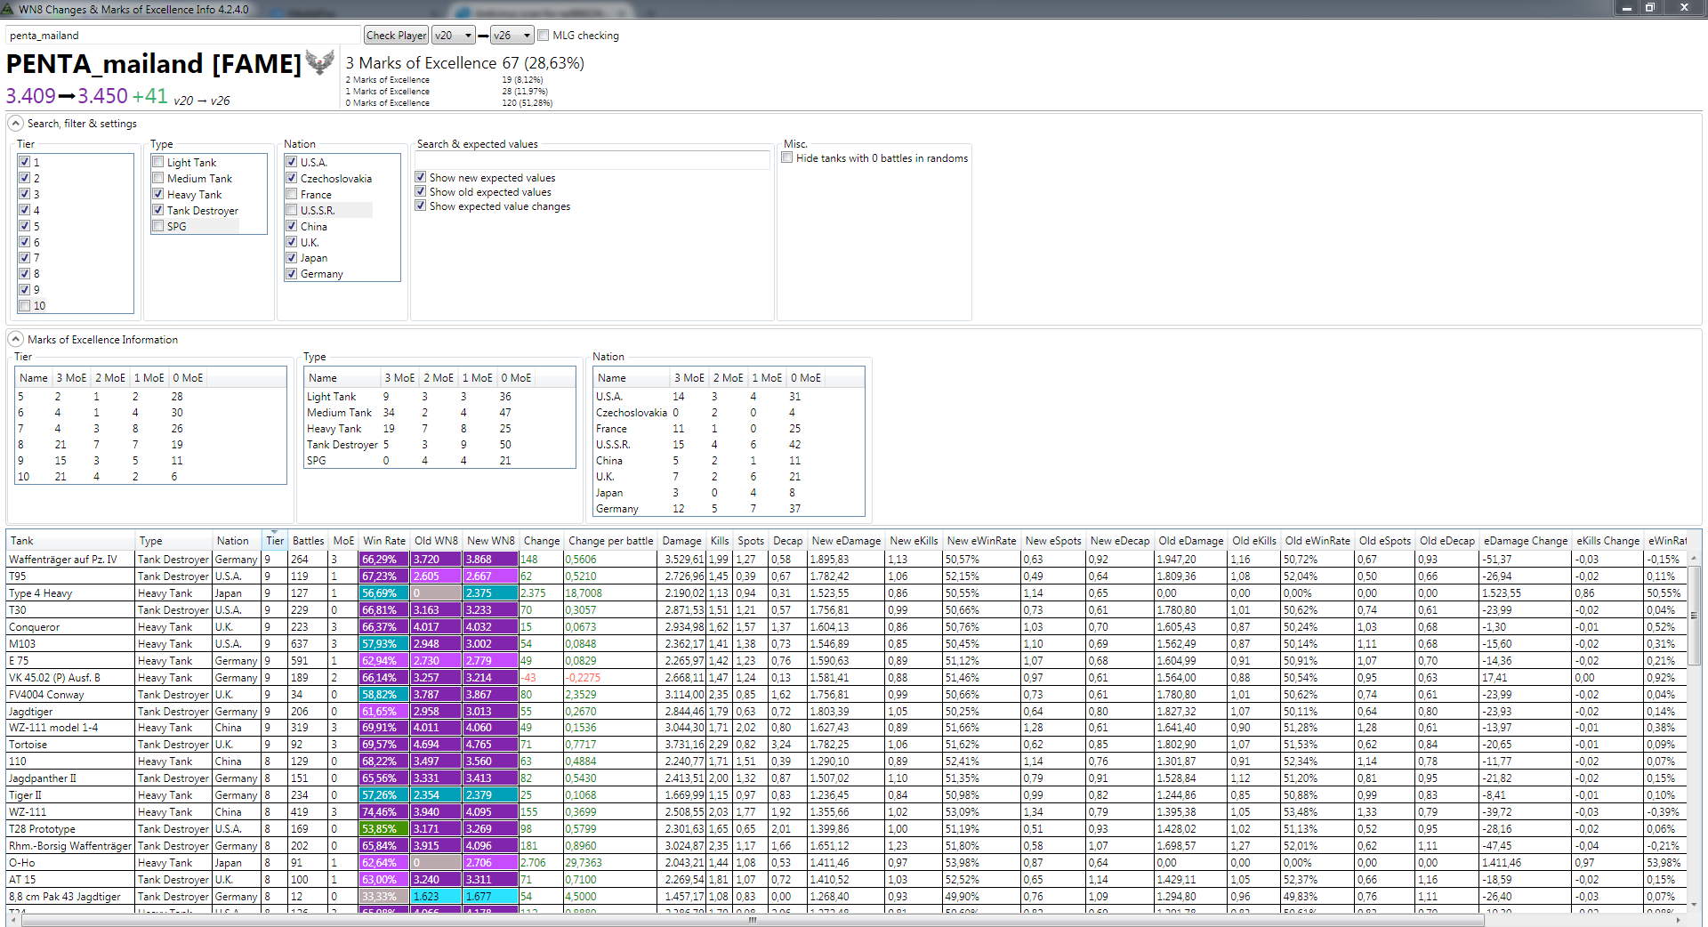Select U.S.S.R. row in Nation MoE table
1708x927 pixels.
click(729, 445)
